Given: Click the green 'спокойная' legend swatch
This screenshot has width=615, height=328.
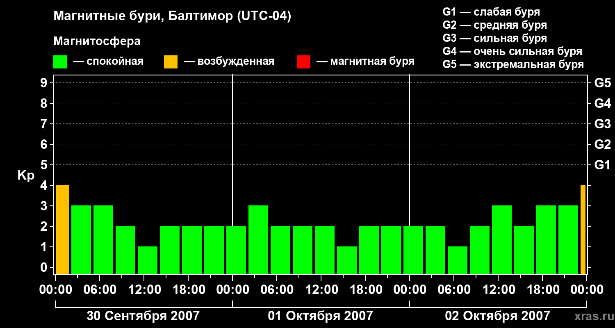Looking at the screenshot, I should tap(60, 62).
